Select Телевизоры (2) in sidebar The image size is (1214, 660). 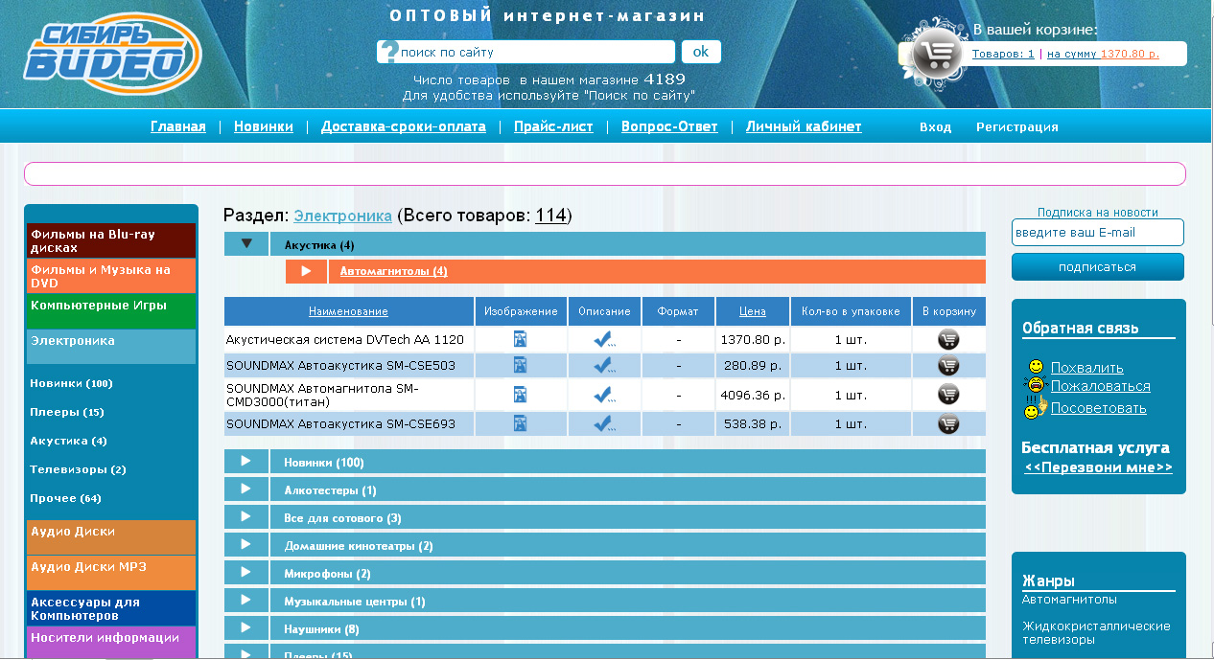click(78, 469)
